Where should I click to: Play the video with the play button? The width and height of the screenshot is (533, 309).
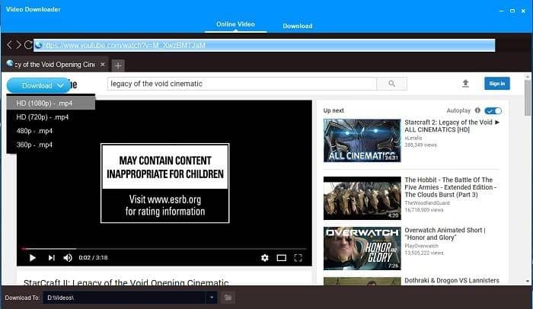click(33, 258)
